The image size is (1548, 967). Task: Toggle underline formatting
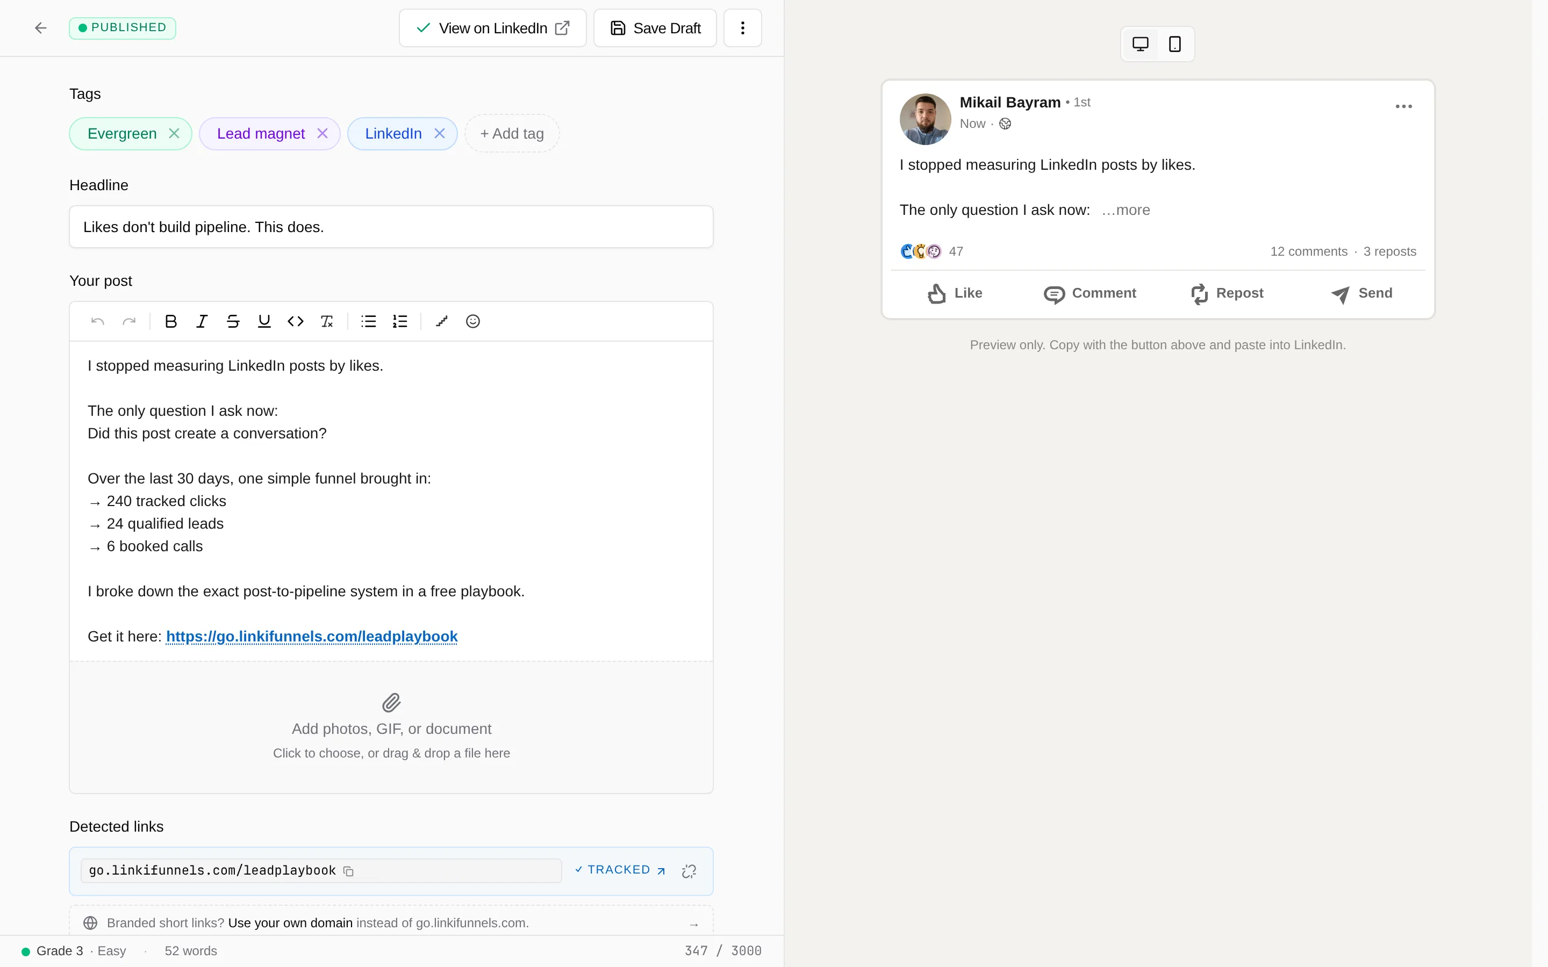(x=264, y=321)
